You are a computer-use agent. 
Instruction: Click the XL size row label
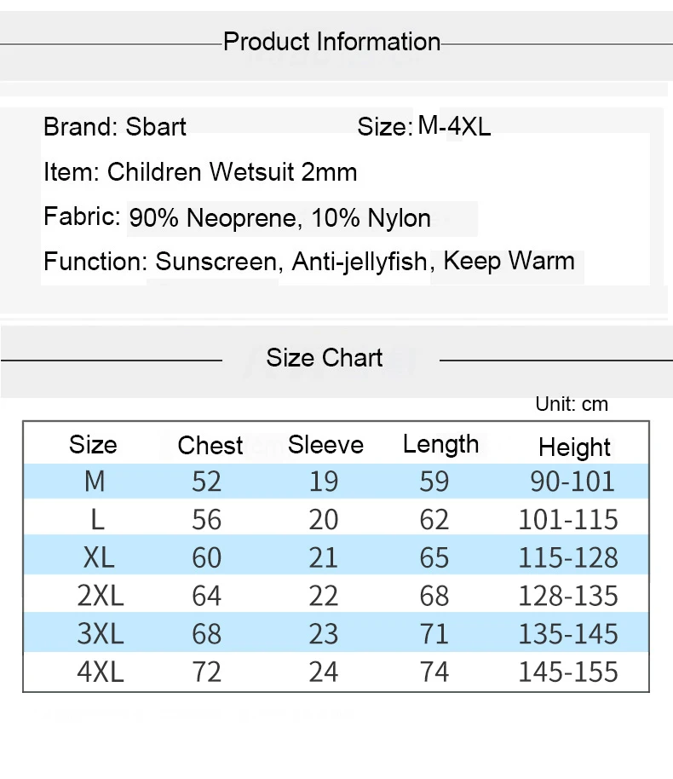pyautogui.click(x=99, y=557)
